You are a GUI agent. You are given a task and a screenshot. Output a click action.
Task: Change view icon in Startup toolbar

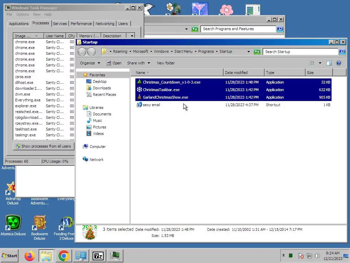[312, 63]
